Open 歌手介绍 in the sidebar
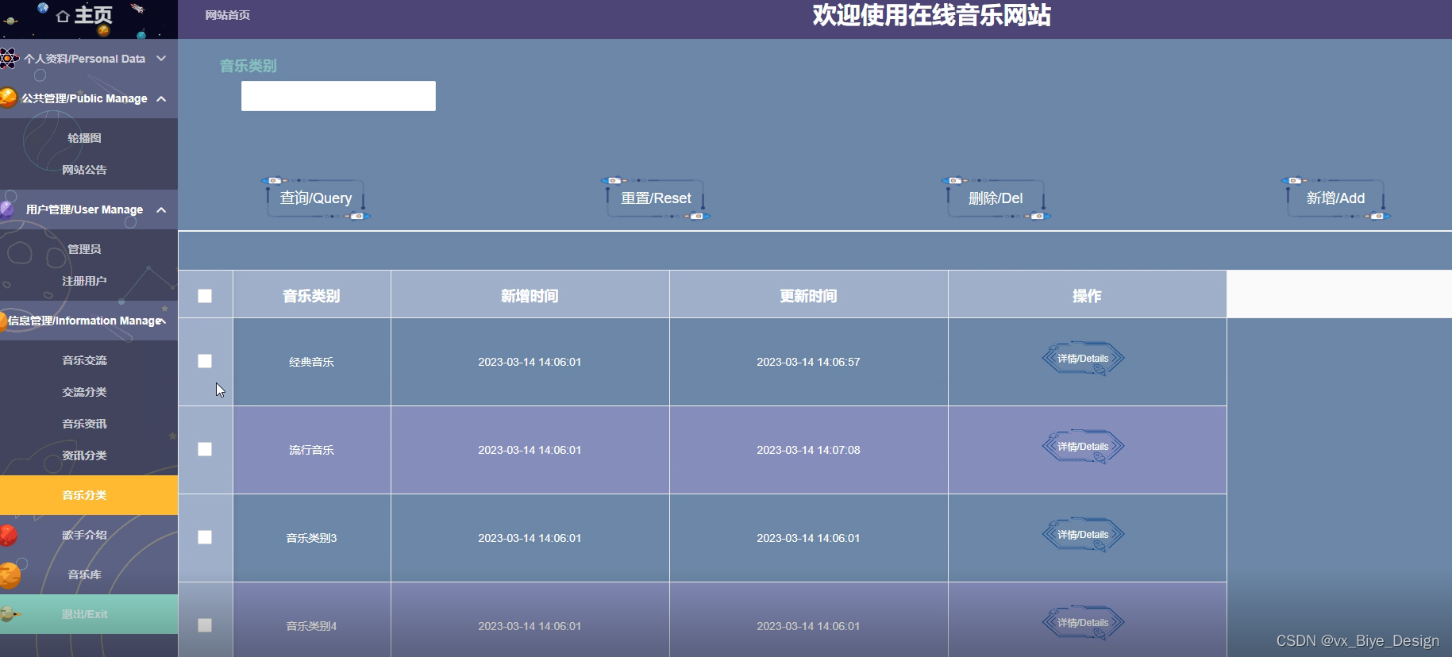 click(84, 535)
